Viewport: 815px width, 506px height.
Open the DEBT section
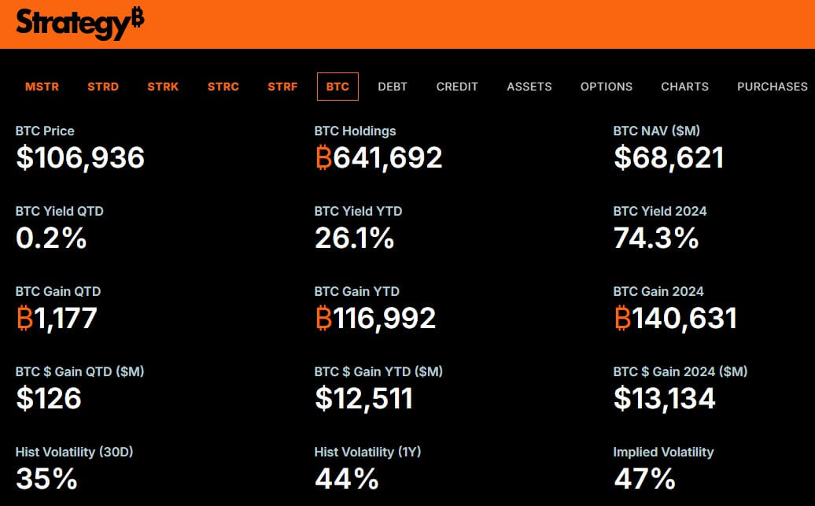pos(393,87)
